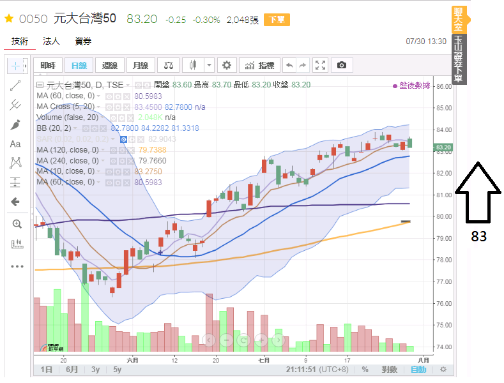Select the Aa text annotation tool
Viewport: 504px width, 383px height.
click(15, 144)
